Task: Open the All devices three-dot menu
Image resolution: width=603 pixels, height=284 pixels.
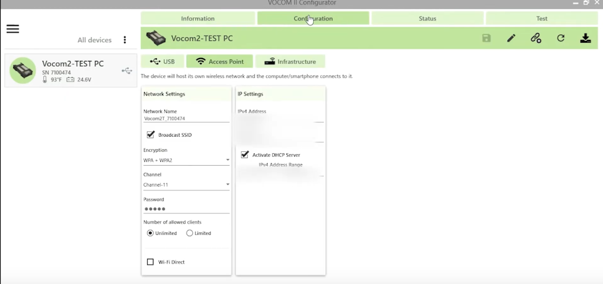Action: click(x=124, y=40)
